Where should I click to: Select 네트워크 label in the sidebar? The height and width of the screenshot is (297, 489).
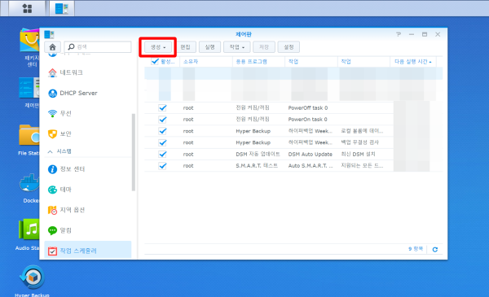(72, 72)
